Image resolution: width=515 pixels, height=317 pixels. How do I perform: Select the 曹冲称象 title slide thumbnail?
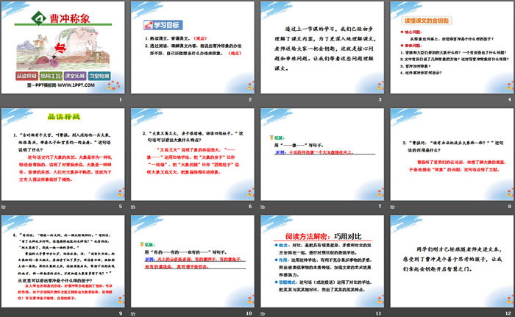click(x=63, y=48)
